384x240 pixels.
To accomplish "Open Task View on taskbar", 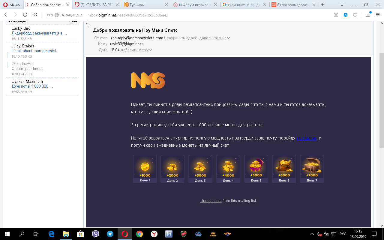I will click(x=36, y=234).
